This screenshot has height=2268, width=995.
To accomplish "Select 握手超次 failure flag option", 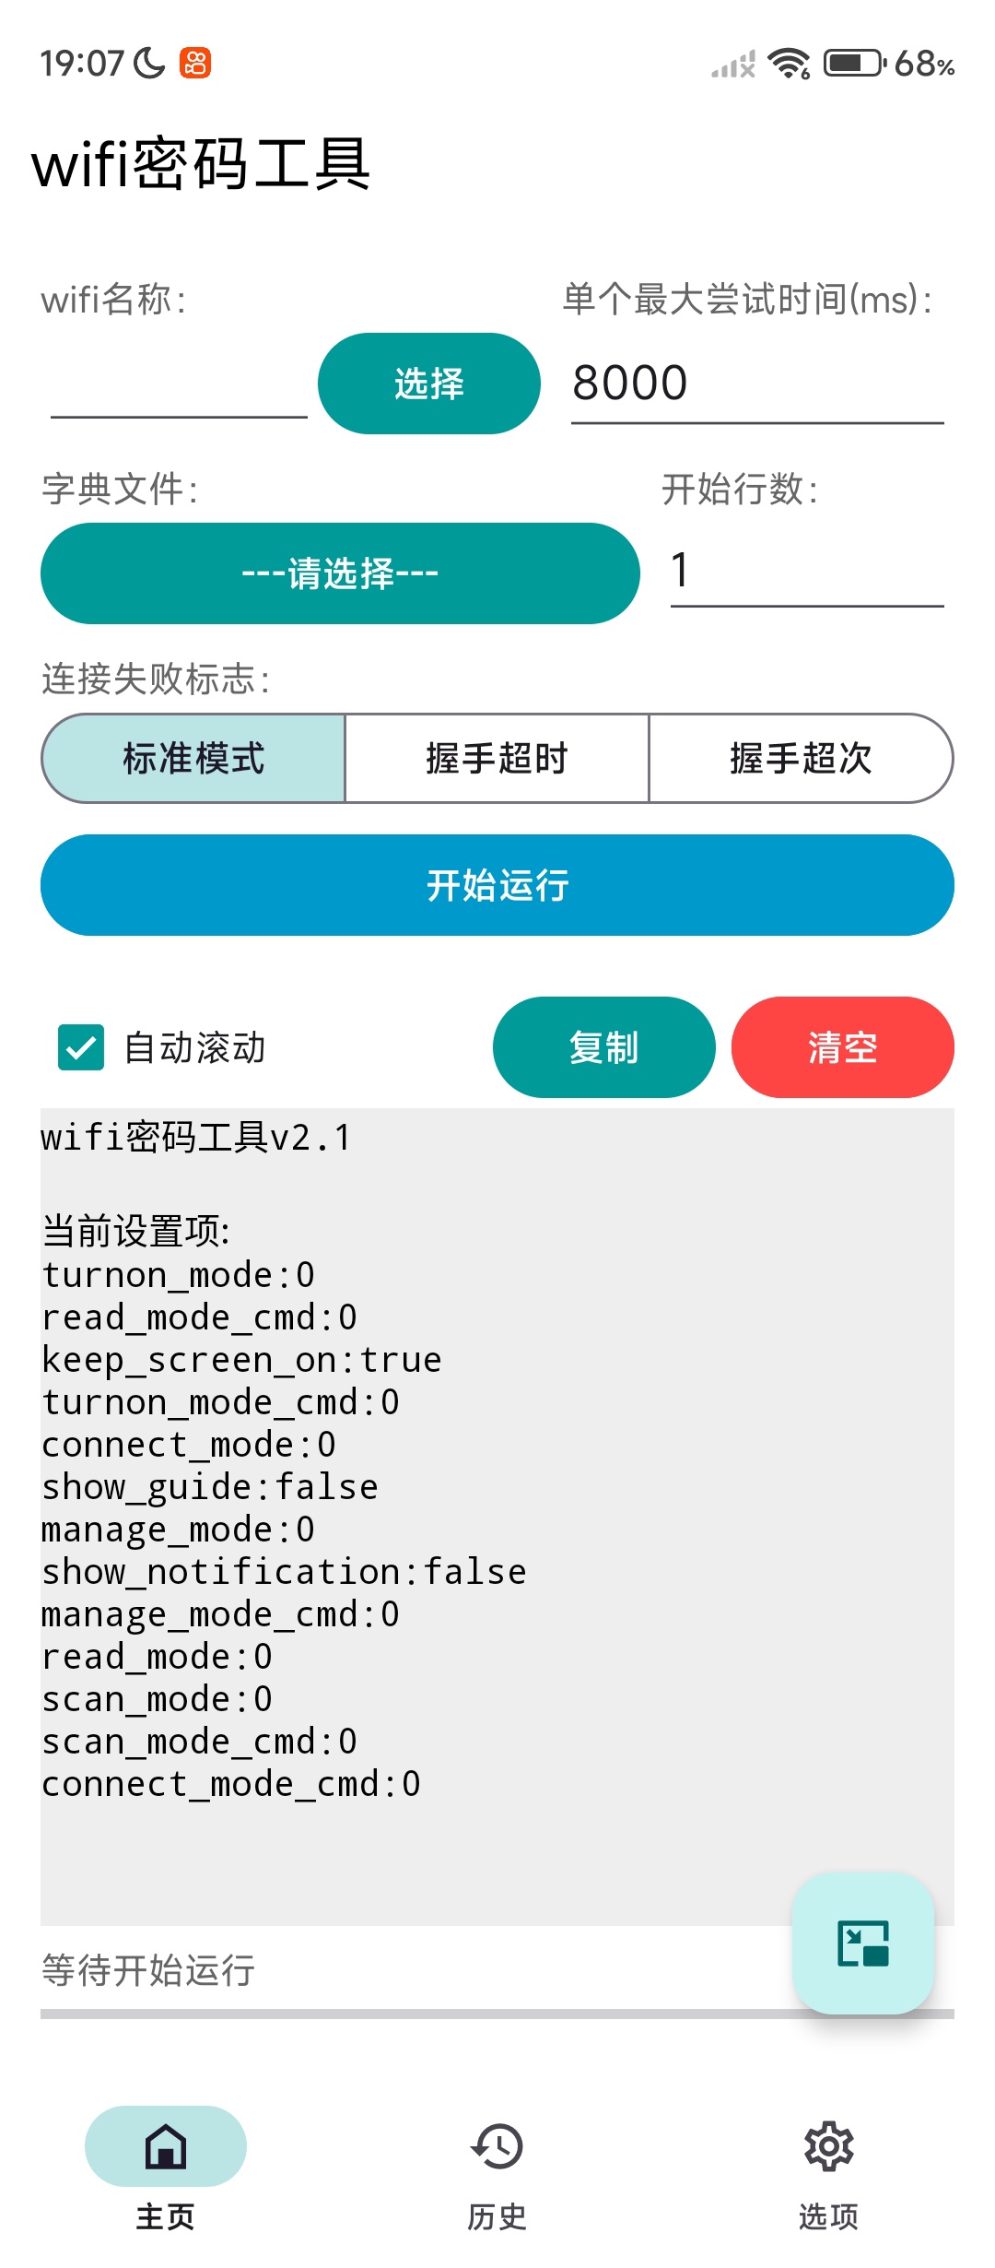I will pyautogui.click(x=801, y=759).
